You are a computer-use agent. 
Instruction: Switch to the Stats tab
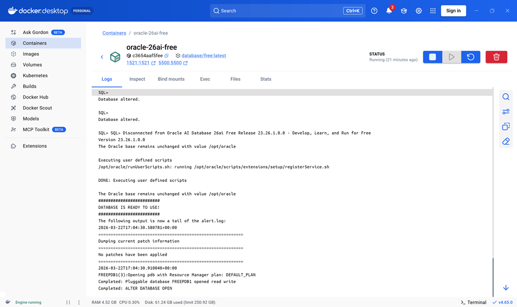click(x=265, y=78)
